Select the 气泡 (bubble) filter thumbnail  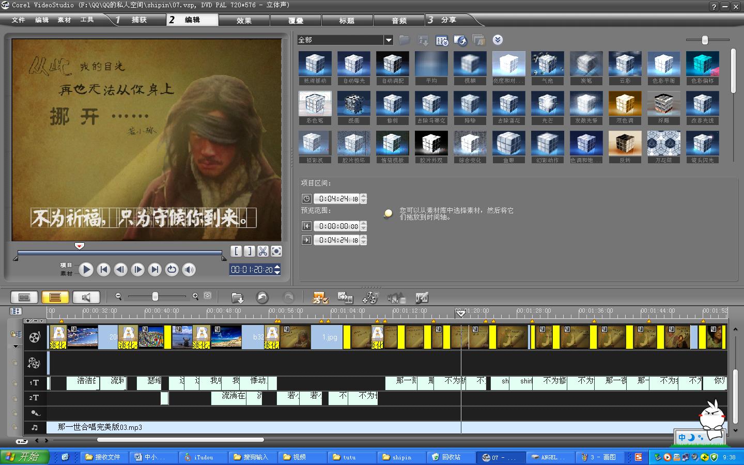[547, 65]
